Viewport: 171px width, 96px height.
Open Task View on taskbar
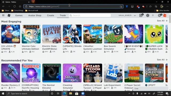pos(58,94)
